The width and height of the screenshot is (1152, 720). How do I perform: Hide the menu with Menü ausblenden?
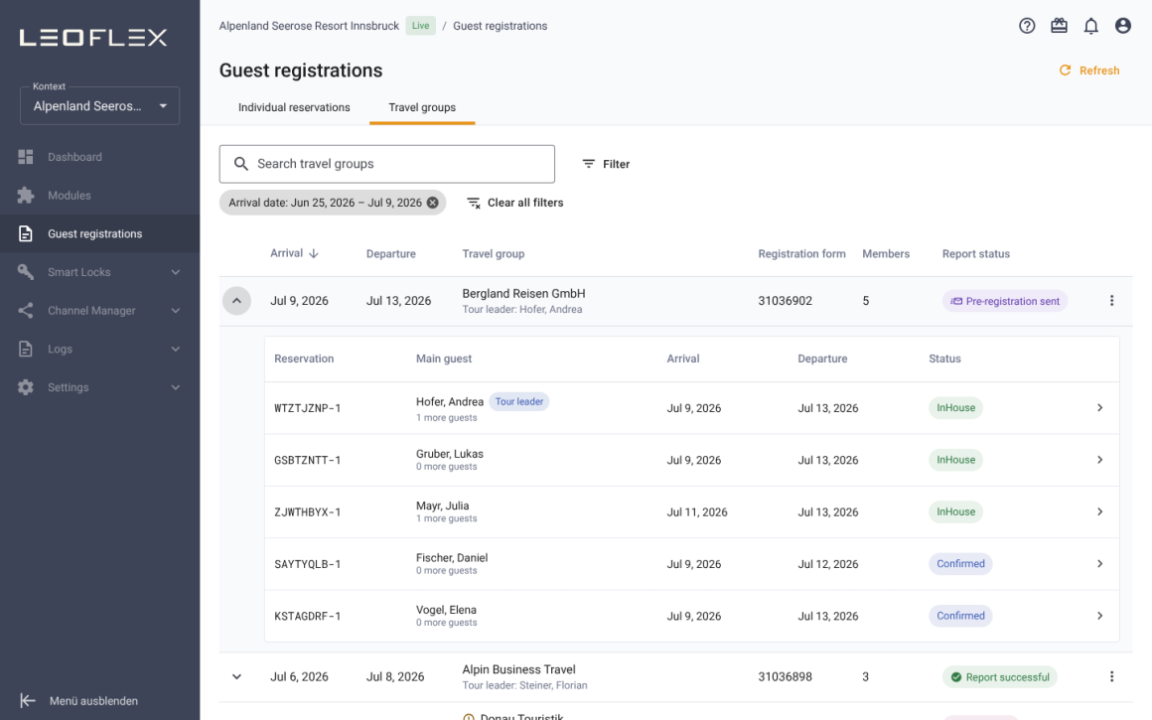coord(79,701)
